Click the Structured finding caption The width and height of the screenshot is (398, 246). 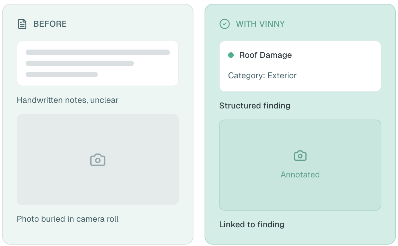tap(255, 106)
